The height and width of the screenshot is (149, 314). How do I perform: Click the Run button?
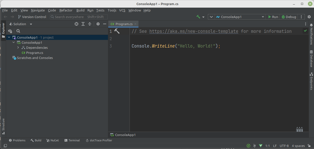273,17
